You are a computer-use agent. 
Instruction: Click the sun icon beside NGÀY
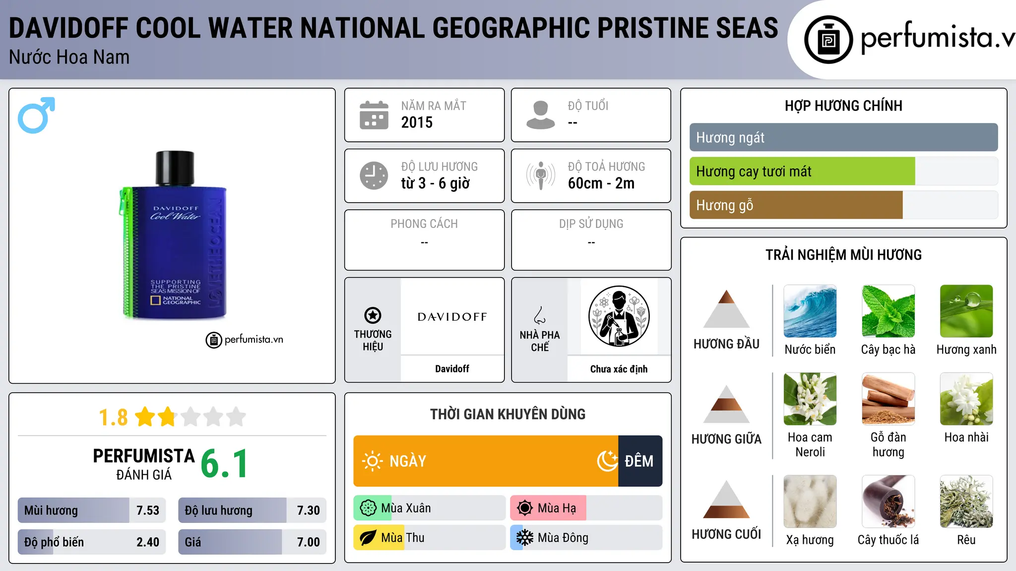tap(372, 461)
